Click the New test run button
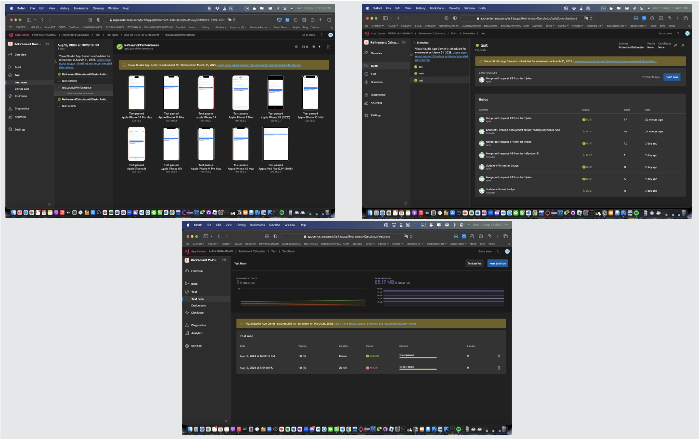The width and height of the screenshot is (699, 439). point(497,263)
